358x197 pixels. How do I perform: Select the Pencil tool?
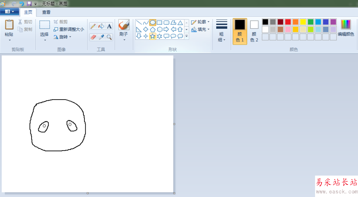tap(93, 26)
